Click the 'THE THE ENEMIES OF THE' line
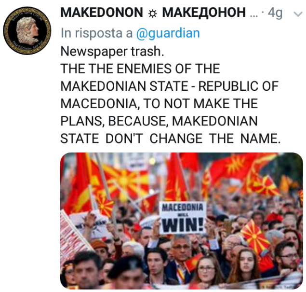 [x=140, y=69]
